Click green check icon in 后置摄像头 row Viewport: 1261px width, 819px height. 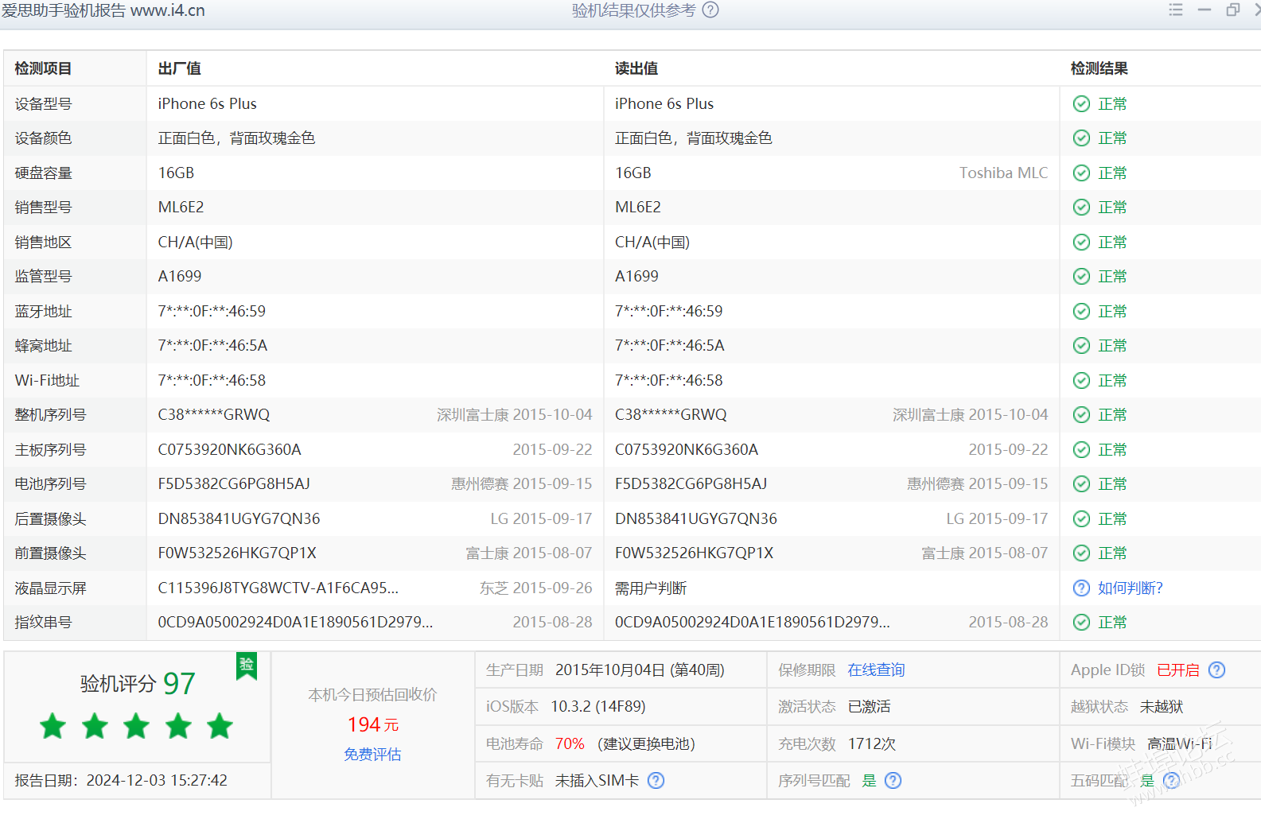1081,518
